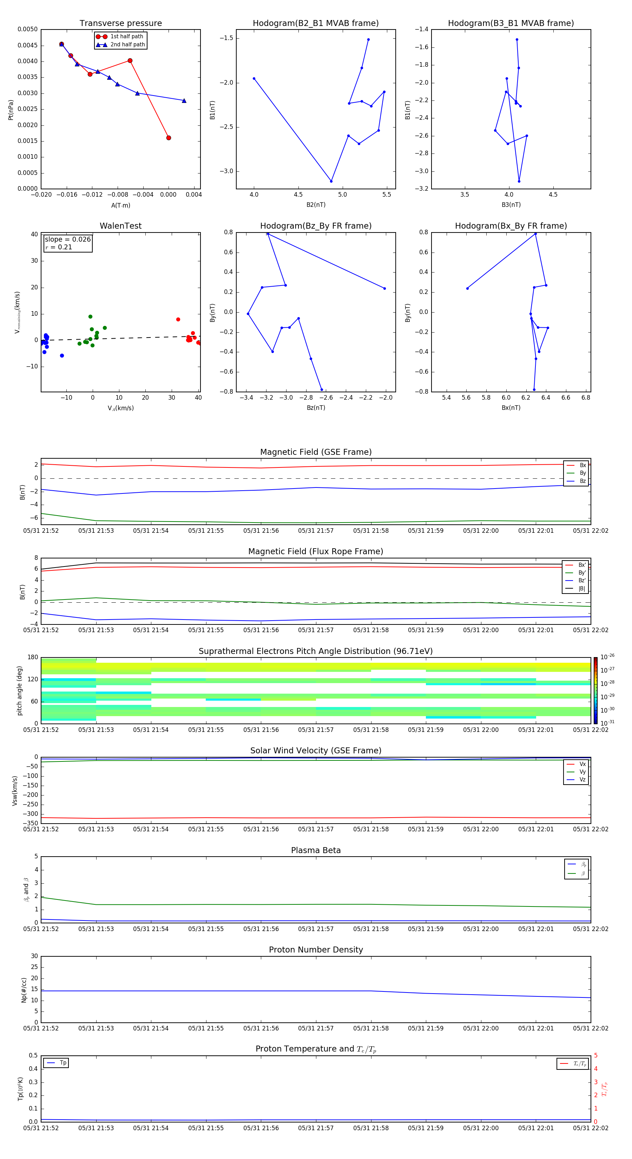Select the "Tp(10^6K)" axis label
Screen dimensions: 632x1159
coord(20,1089)
